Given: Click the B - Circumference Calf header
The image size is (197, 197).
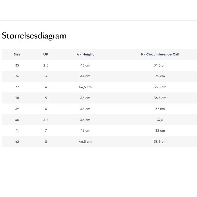Looking at the screenshot, I should point(160,54).
